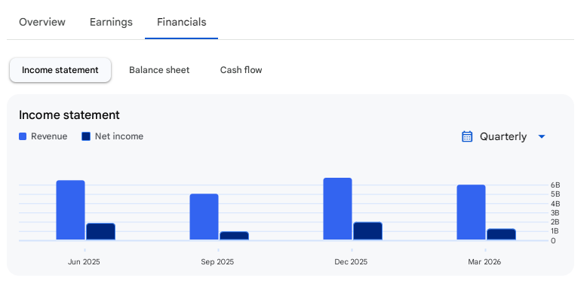The image size is (587, 290).
Task: Open the Quarterly period dropdown
Action: coord(503,137)
